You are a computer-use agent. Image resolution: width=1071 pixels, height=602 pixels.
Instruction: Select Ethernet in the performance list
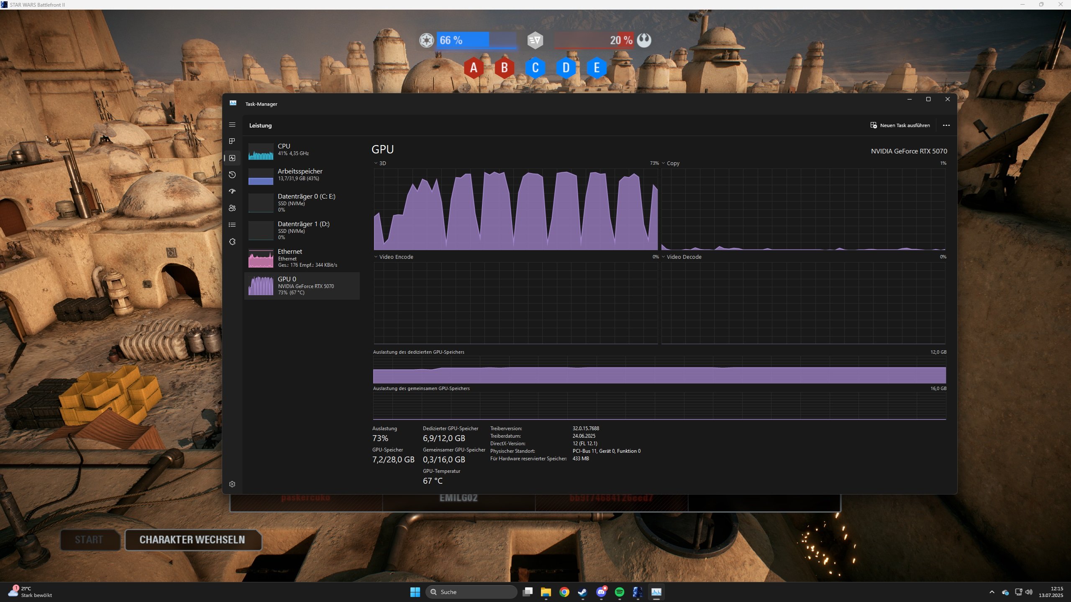[301, 258]
